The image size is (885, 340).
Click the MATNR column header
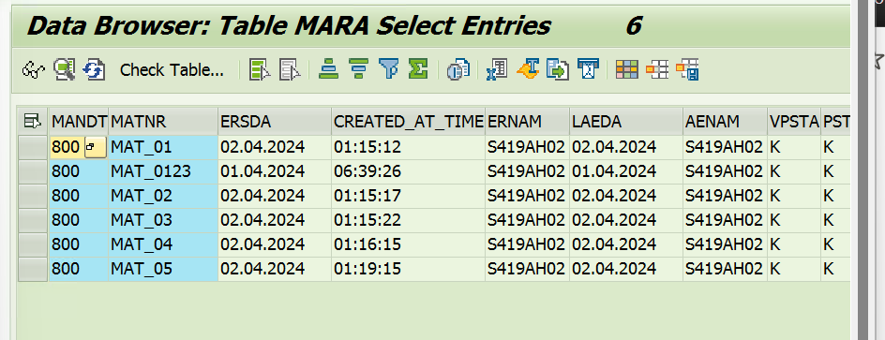click(x=163, y=121)
